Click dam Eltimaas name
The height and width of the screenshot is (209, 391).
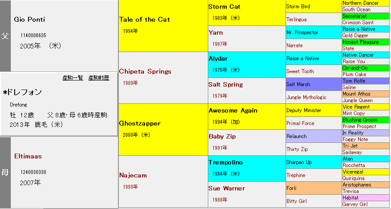(28, 156)
